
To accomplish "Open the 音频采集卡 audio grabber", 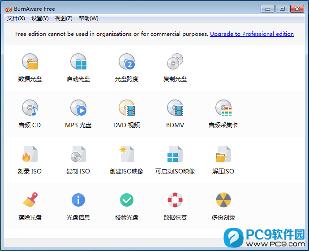I will [x=223, y=114].
